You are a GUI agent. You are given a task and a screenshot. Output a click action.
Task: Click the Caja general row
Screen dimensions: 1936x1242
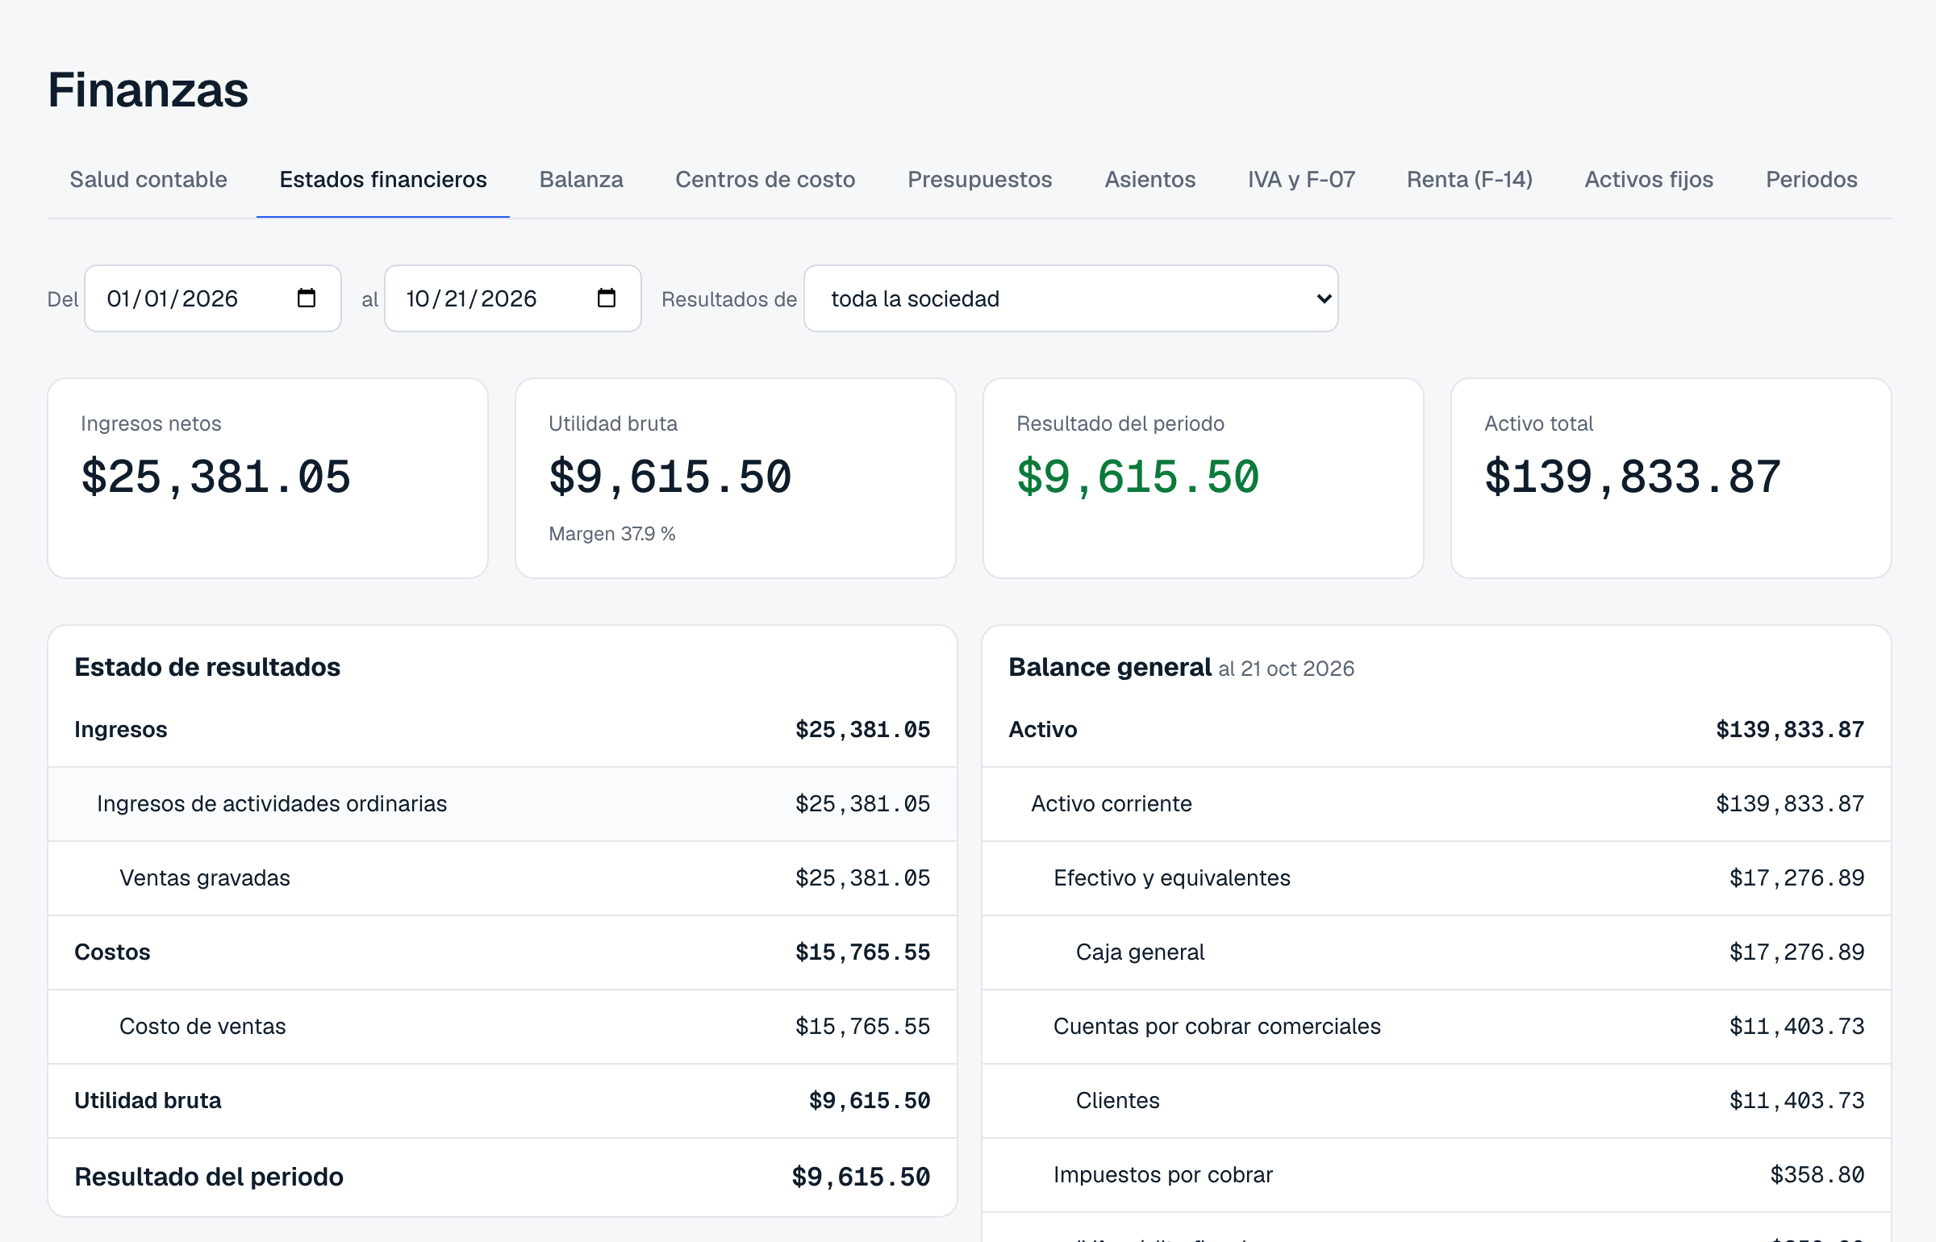[x=1437, y=952]
